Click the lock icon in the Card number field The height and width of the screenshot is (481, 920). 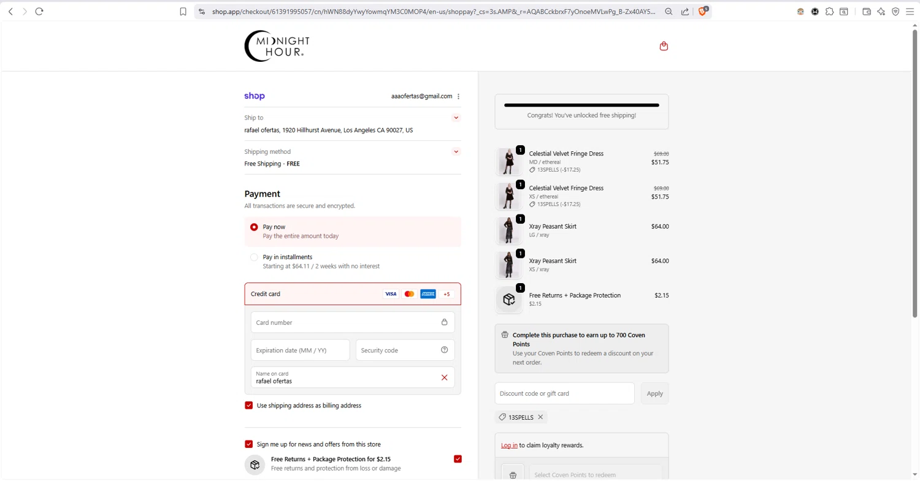coord(445,322)
